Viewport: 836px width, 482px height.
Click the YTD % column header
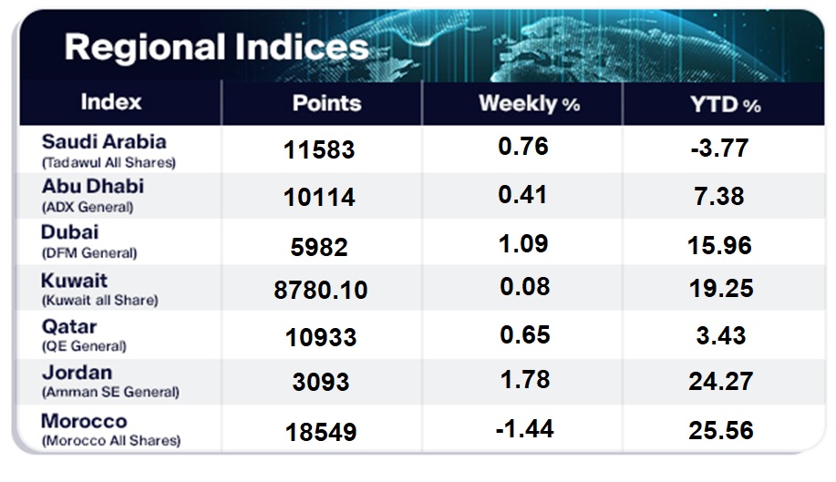tap(726, 104)
